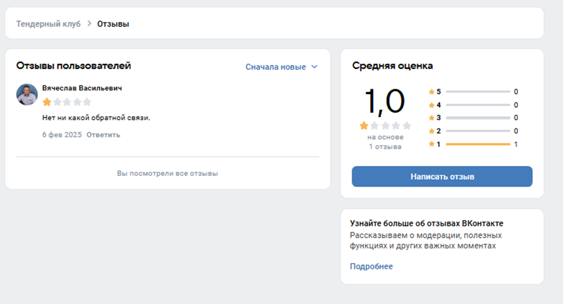This screenshot has height=304, width=563.
Task: Click the 1-star row star icon
Action: (431, 144)
